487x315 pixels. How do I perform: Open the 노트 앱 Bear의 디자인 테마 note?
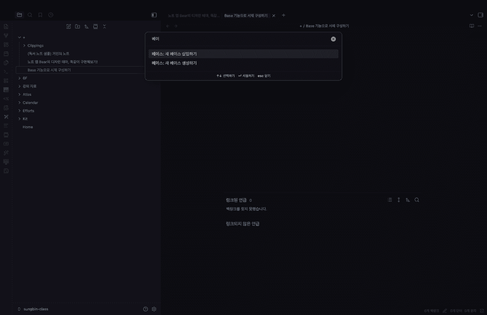(62, 62)
